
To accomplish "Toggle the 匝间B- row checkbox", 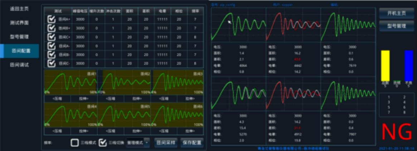I will (x=52, y=55).
